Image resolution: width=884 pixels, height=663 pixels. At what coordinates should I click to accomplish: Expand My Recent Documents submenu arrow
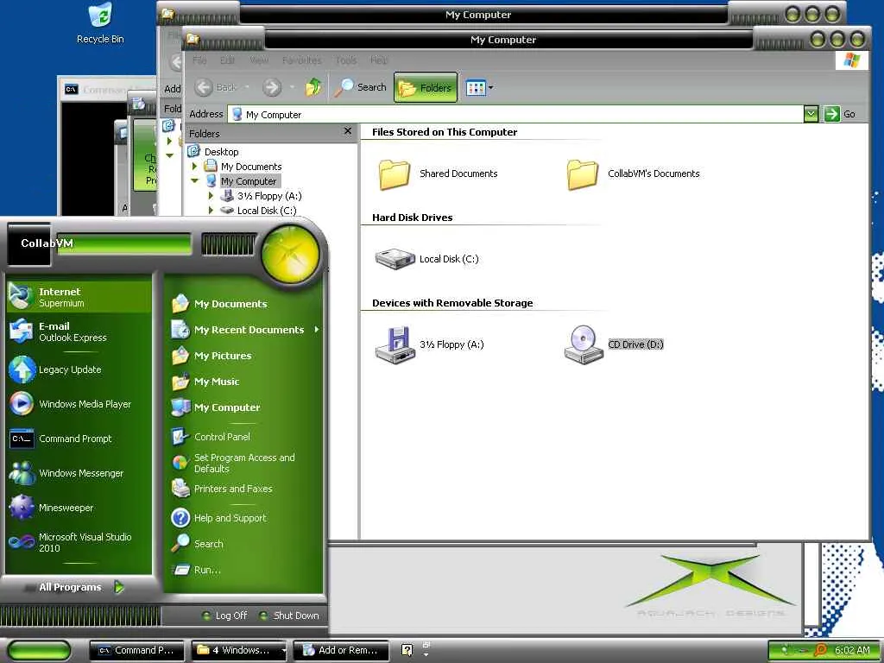tap(317, 329)
